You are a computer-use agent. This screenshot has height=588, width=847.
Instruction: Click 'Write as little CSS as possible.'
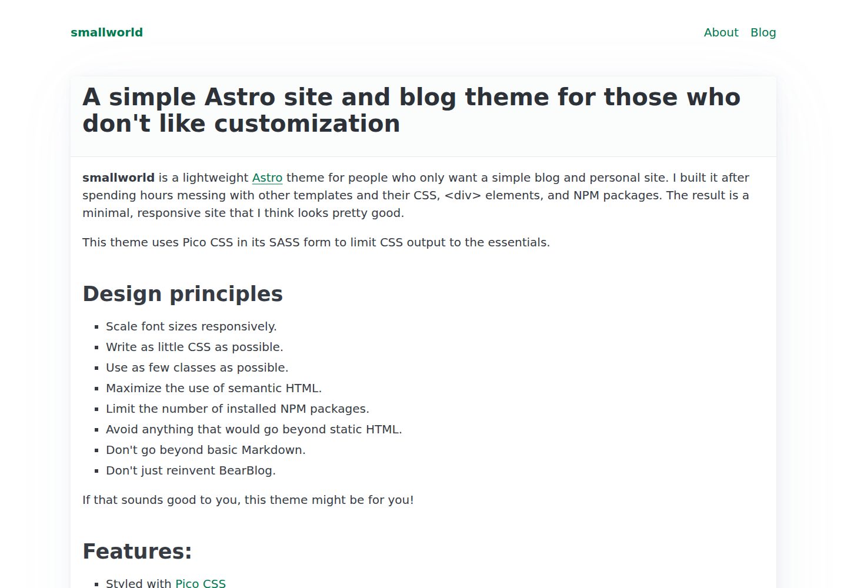click(195, 347)
